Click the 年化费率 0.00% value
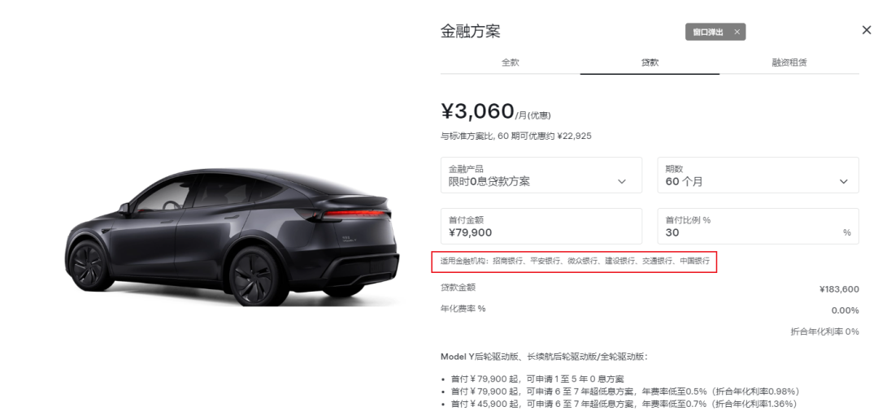This screenshot has height=420, width=878. coord(845,310)
